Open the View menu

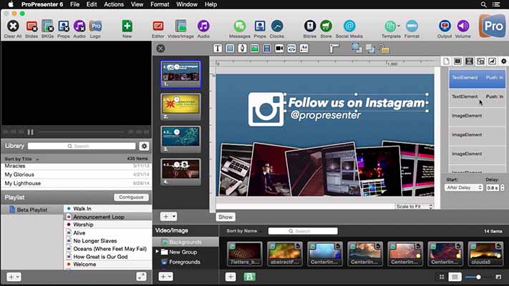click(137, 4)
